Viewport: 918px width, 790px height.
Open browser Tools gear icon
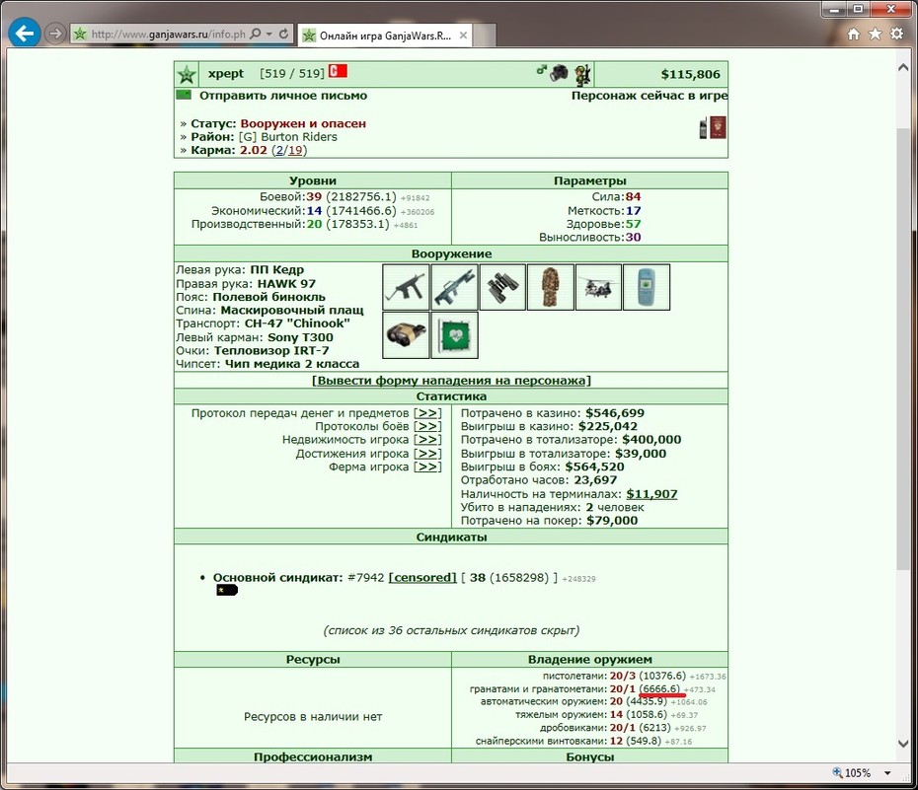click(897, 34)
